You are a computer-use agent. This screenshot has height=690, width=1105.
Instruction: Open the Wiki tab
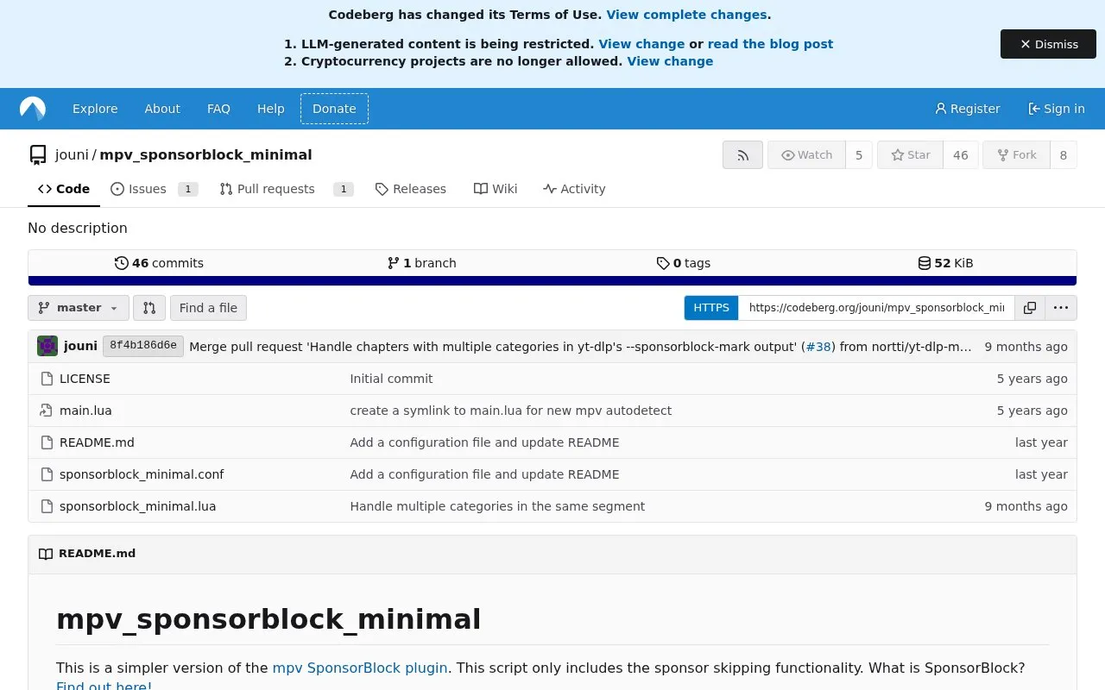[496, 189]
